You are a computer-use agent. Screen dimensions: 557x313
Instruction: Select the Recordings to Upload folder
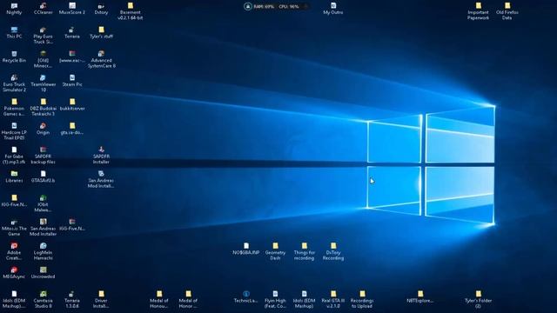362,299
